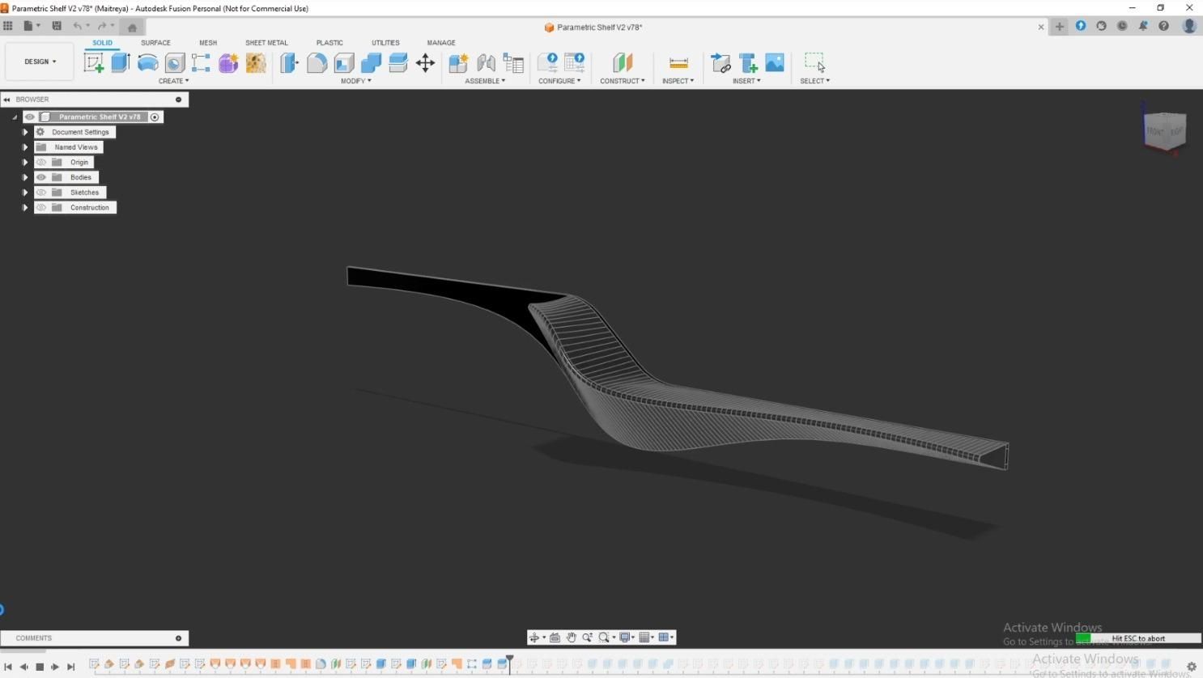This screenshot has width=1203, height=678.
Task: Select the Extrude tool
Action: 121,63
